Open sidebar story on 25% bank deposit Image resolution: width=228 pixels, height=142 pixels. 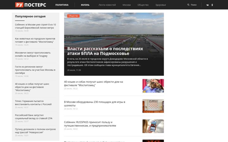pyautogui.click(x=34, y=117)
